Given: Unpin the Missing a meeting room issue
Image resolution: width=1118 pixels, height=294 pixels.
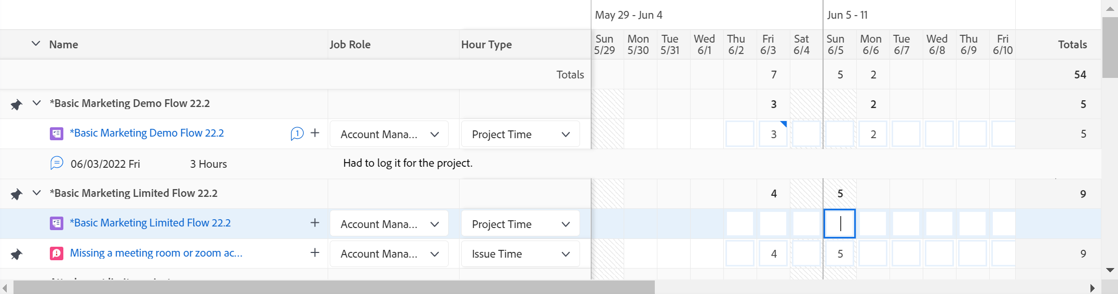Looking at the screenshot, I should [17, 254].
